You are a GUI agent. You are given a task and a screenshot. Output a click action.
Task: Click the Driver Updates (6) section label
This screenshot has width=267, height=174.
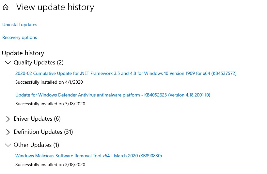pos(37,119)
